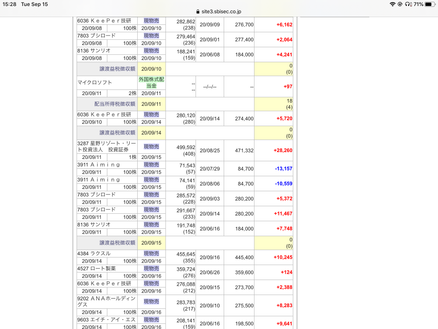Select the +9,641 profit value
The height and width of the screenshot is (329, 438).
pos(284,324)
